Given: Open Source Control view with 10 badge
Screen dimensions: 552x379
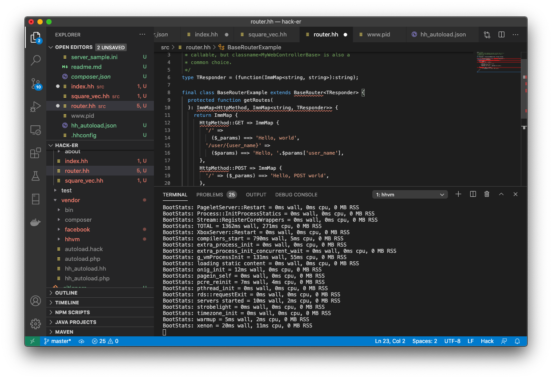Looking at the screenshot, I should [x=36, y=84].
